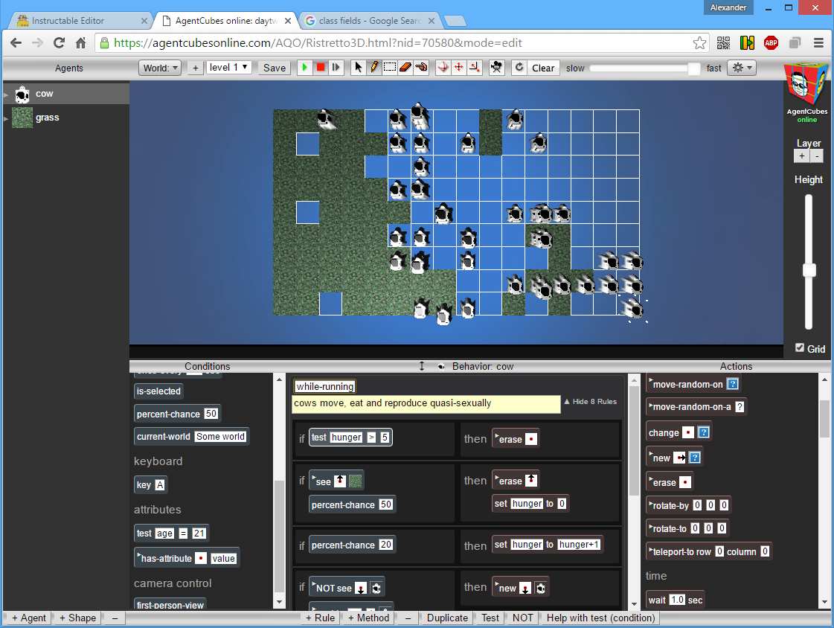Save the current world
This screenshot has height=628, width=834.
click(275, 68)
